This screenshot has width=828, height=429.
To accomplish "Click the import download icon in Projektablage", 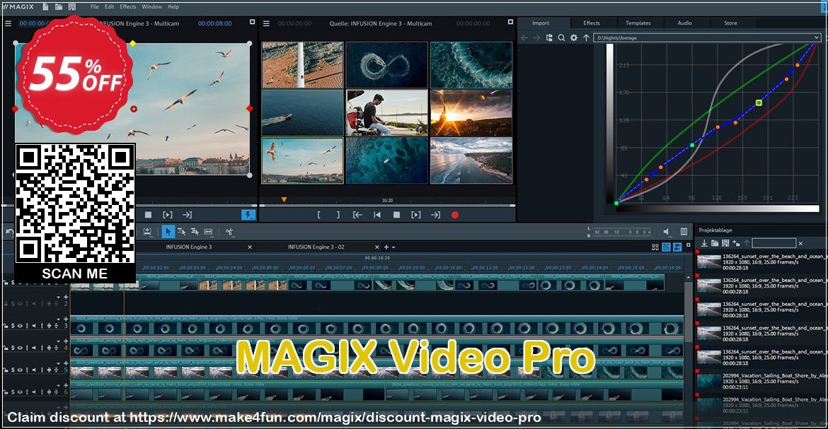I will pos(704,243).
